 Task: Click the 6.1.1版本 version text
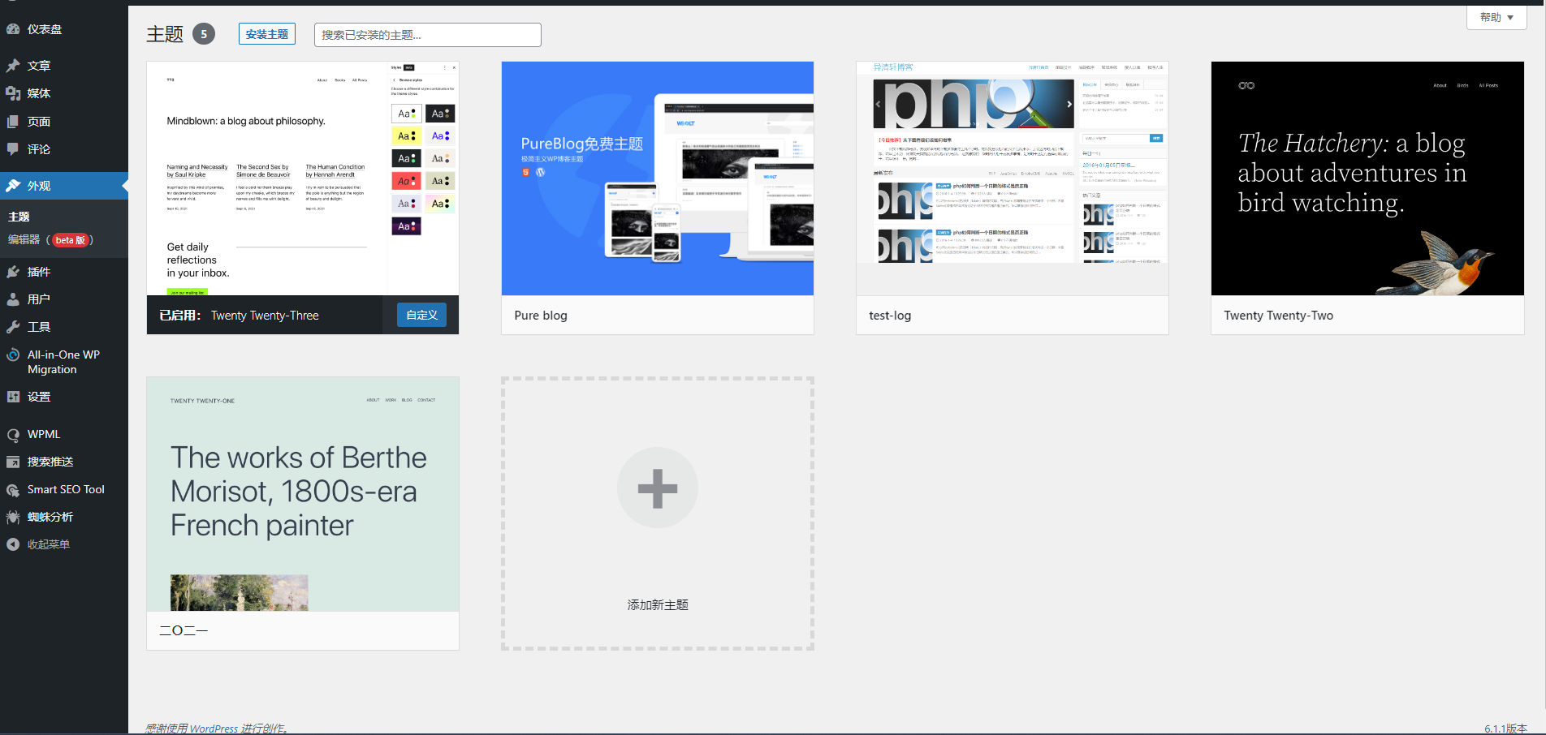(1505, 729)
